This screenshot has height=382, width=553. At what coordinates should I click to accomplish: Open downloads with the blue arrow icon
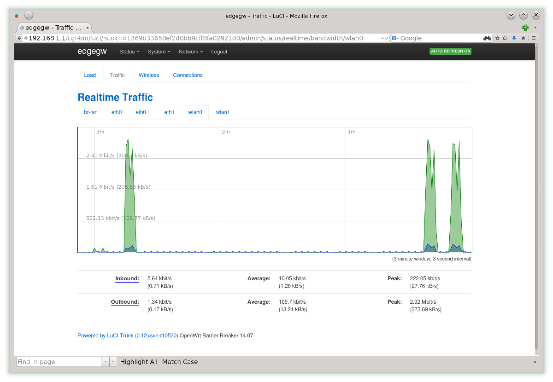tap(514, 38)
